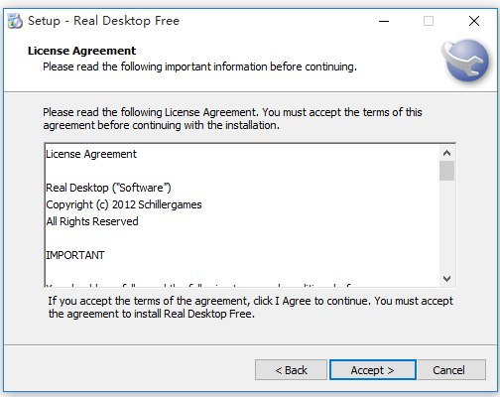Accept the license with Accept > button

(373, 370)
